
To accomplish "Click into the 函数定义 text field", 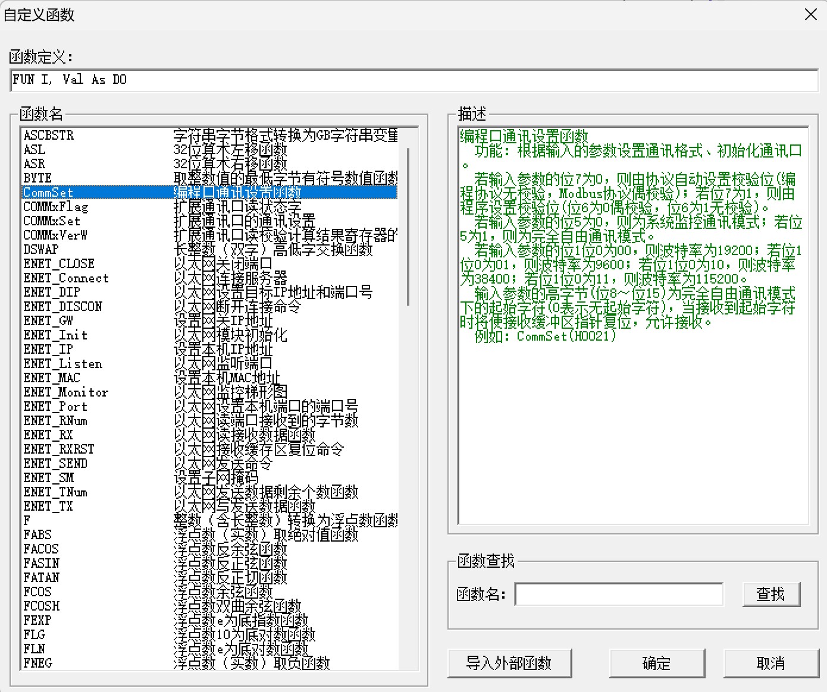I will 414,80.
